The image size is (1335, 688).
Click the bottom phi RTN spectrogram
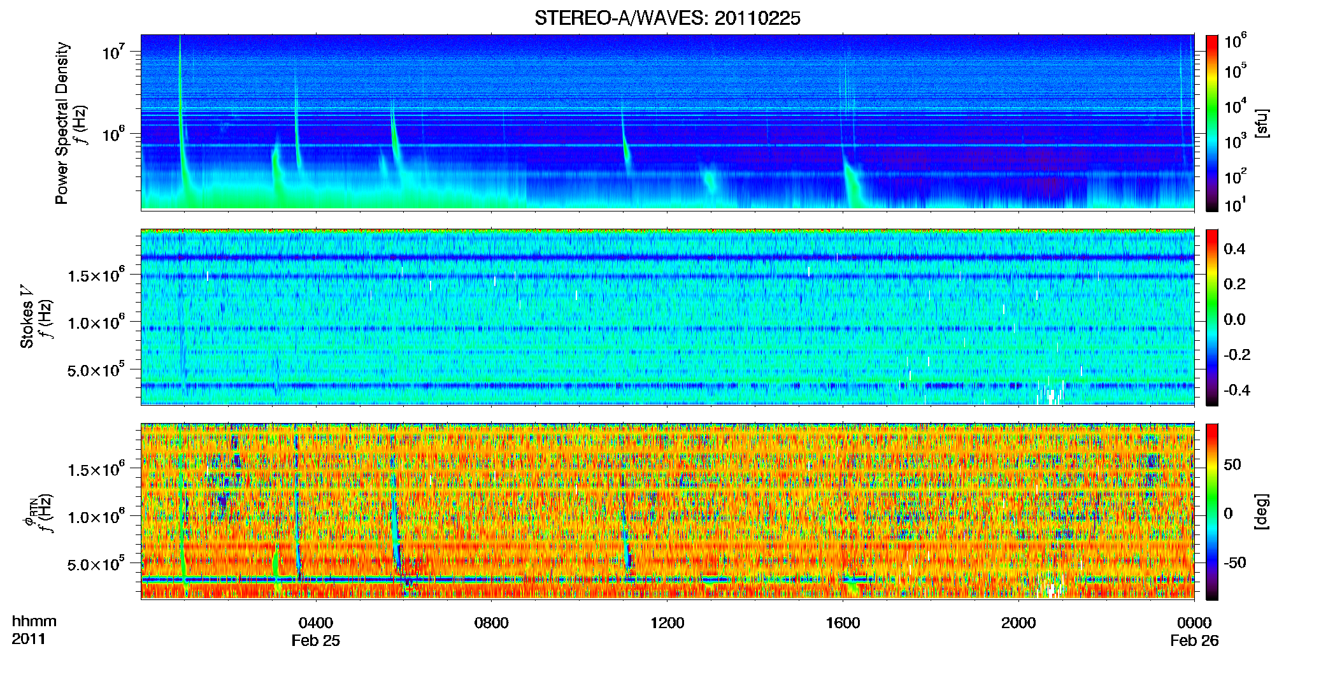667,512
